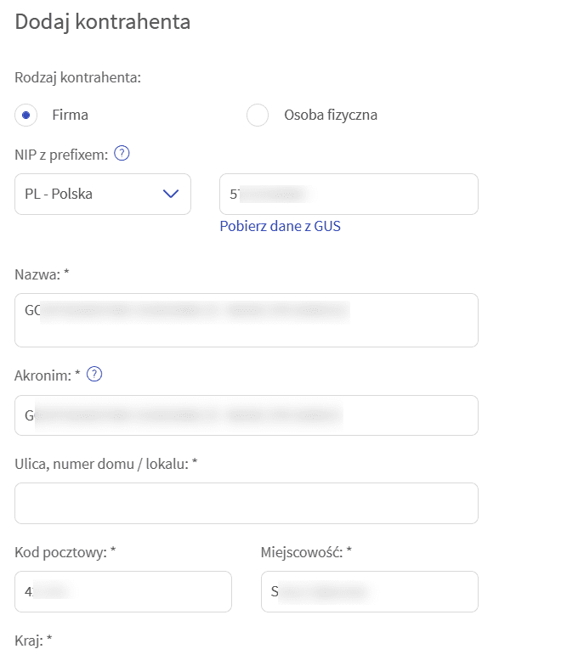Click the NIP z prefixem label
The height and width of the screenshot is (649, 567).
click(x=61, y=155)
